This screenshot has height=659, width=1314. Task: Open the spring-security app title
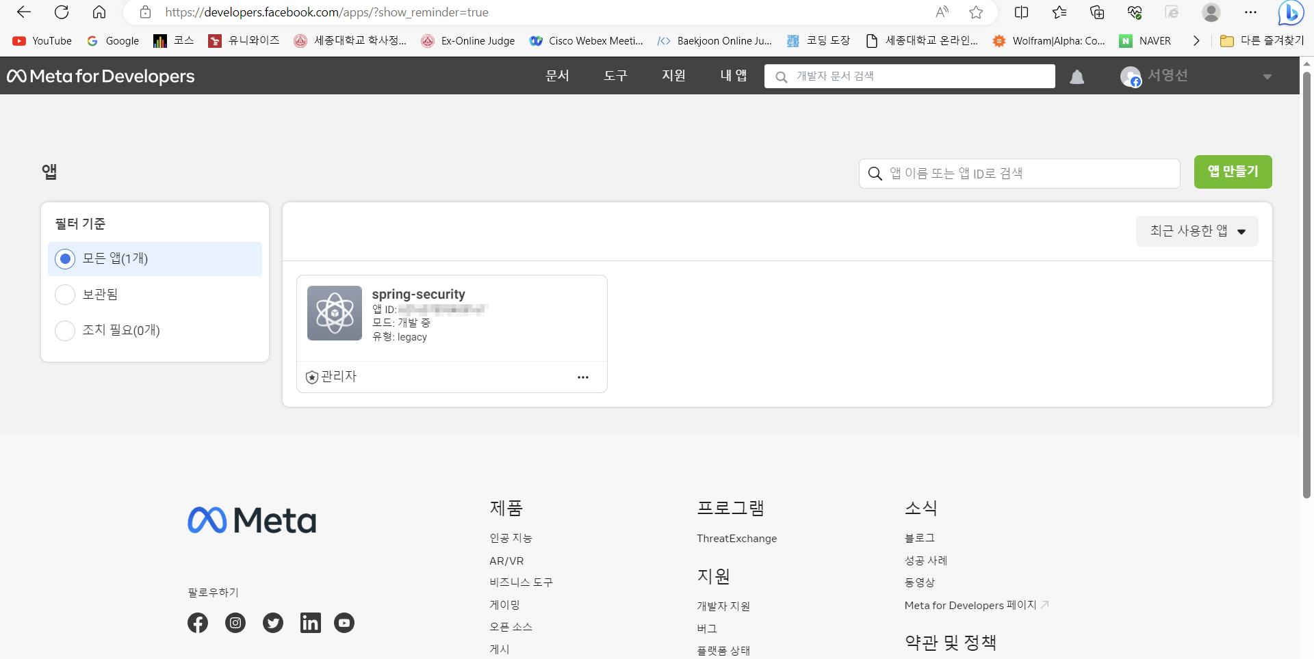[419, 294]
